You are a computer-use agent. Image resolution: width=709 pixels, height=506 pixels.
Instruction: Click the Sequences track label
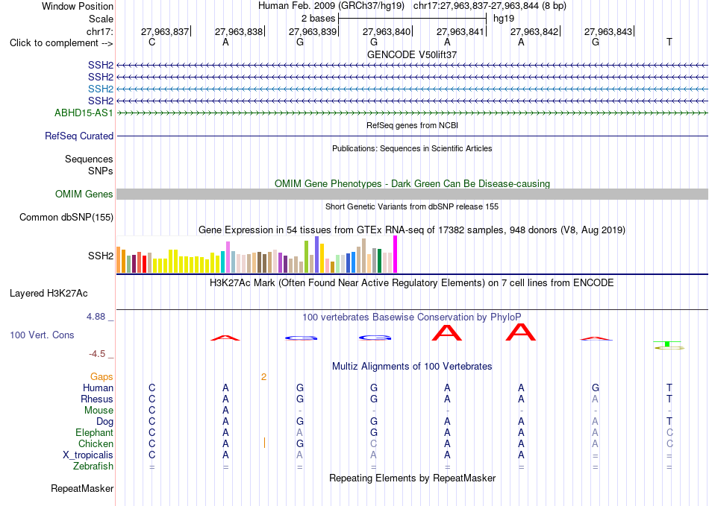point(89,159)
